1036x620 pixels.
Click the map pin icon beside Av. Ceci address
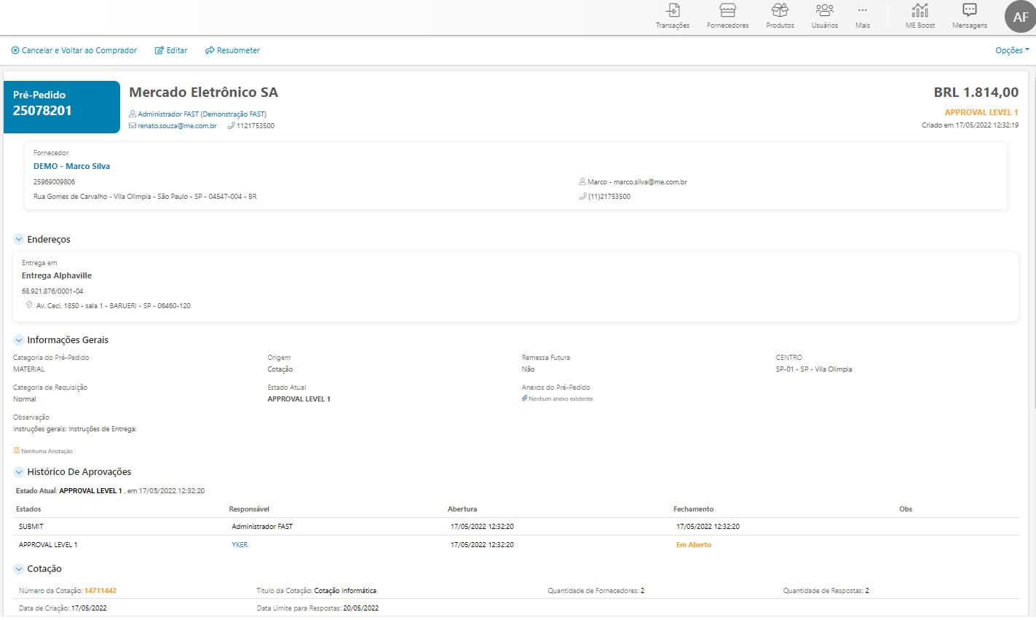[x=29, y=305]
